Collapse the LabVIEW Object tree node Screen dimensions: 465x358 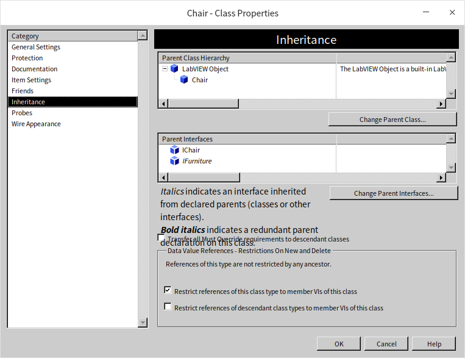point(165,69)
